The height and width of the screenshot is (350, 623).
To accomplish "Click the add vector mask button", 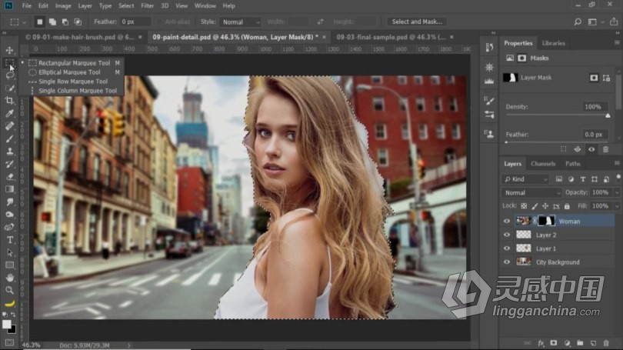I will click(606, 78).
